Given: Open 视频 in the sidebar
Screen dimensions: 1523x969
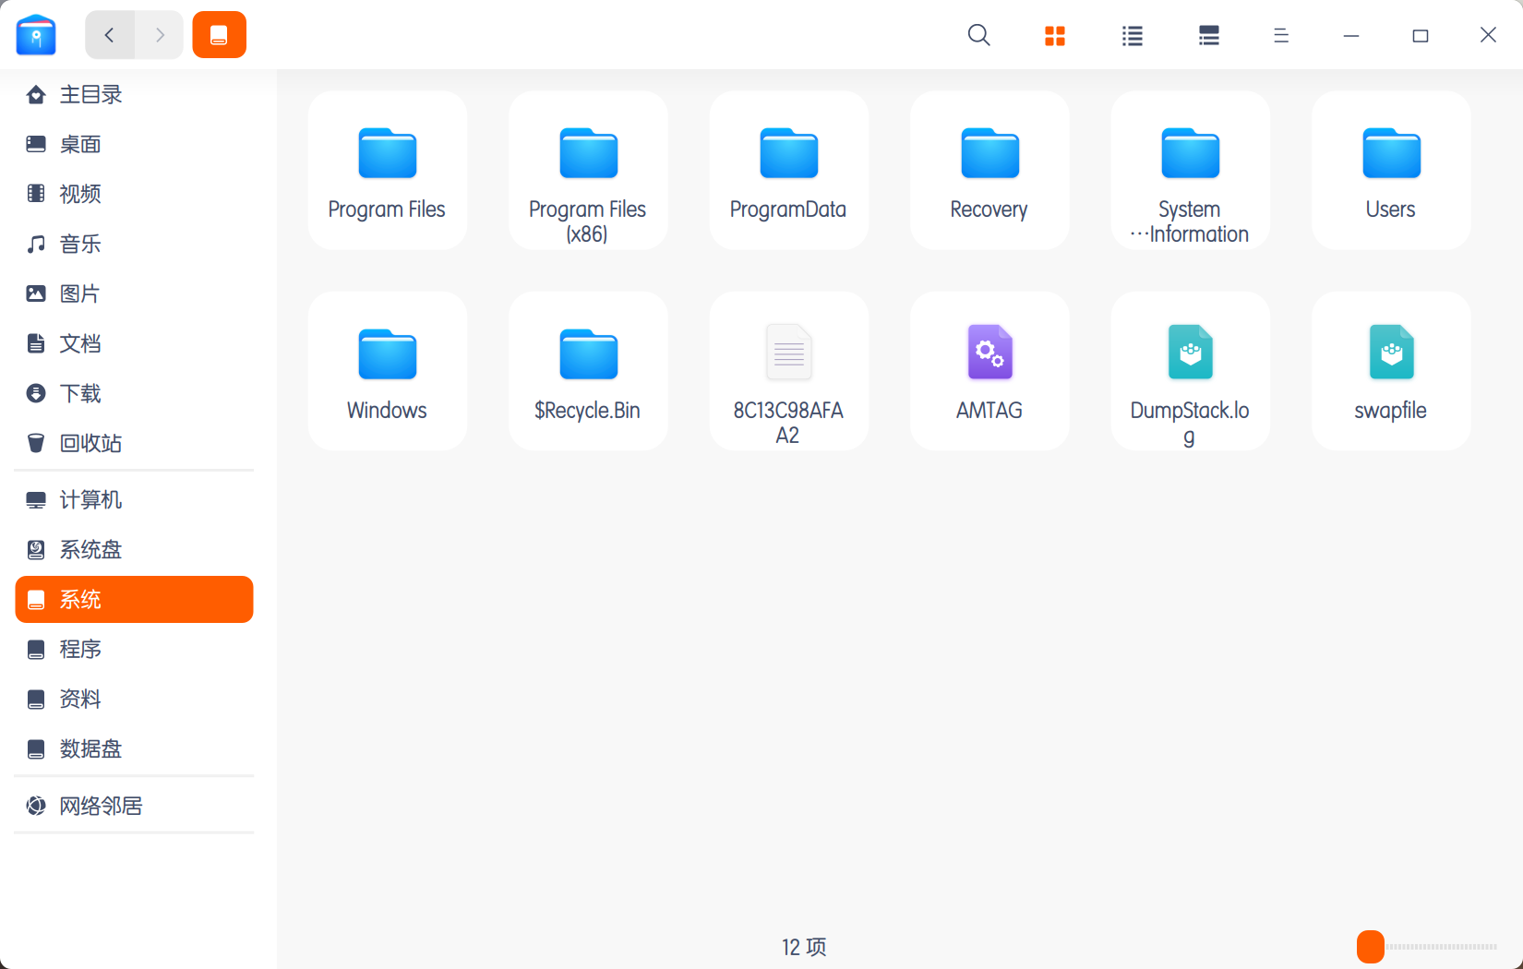Looking at the screenshot, I should (x=134, y=194).
